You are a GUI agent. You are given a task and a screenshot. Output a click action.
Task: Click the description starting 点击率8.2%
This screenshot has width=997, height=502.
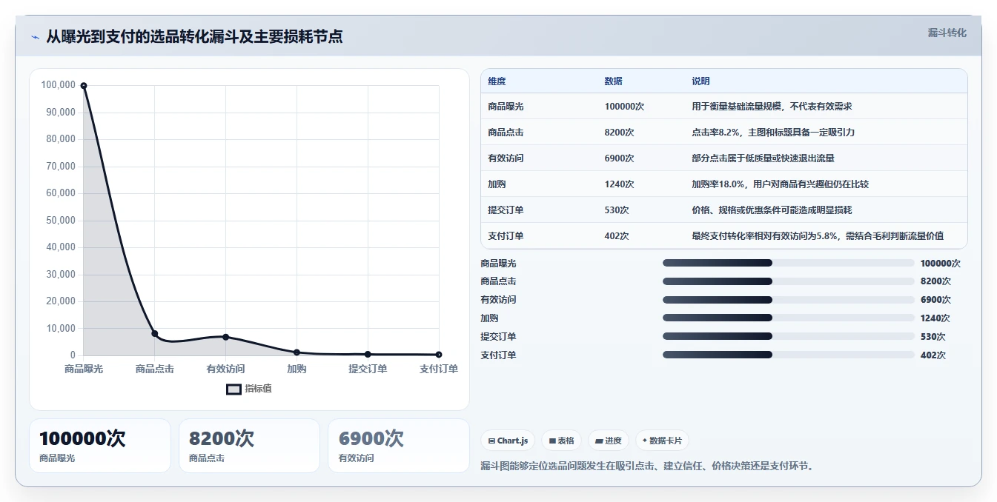pyautogui.click(x=773, y=133)
